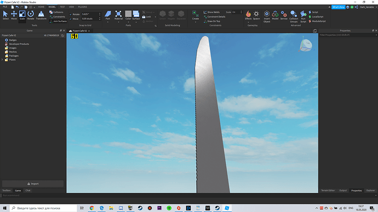Expand the Surface dropdown arrow
378x212 pixels.
(136, 22)
